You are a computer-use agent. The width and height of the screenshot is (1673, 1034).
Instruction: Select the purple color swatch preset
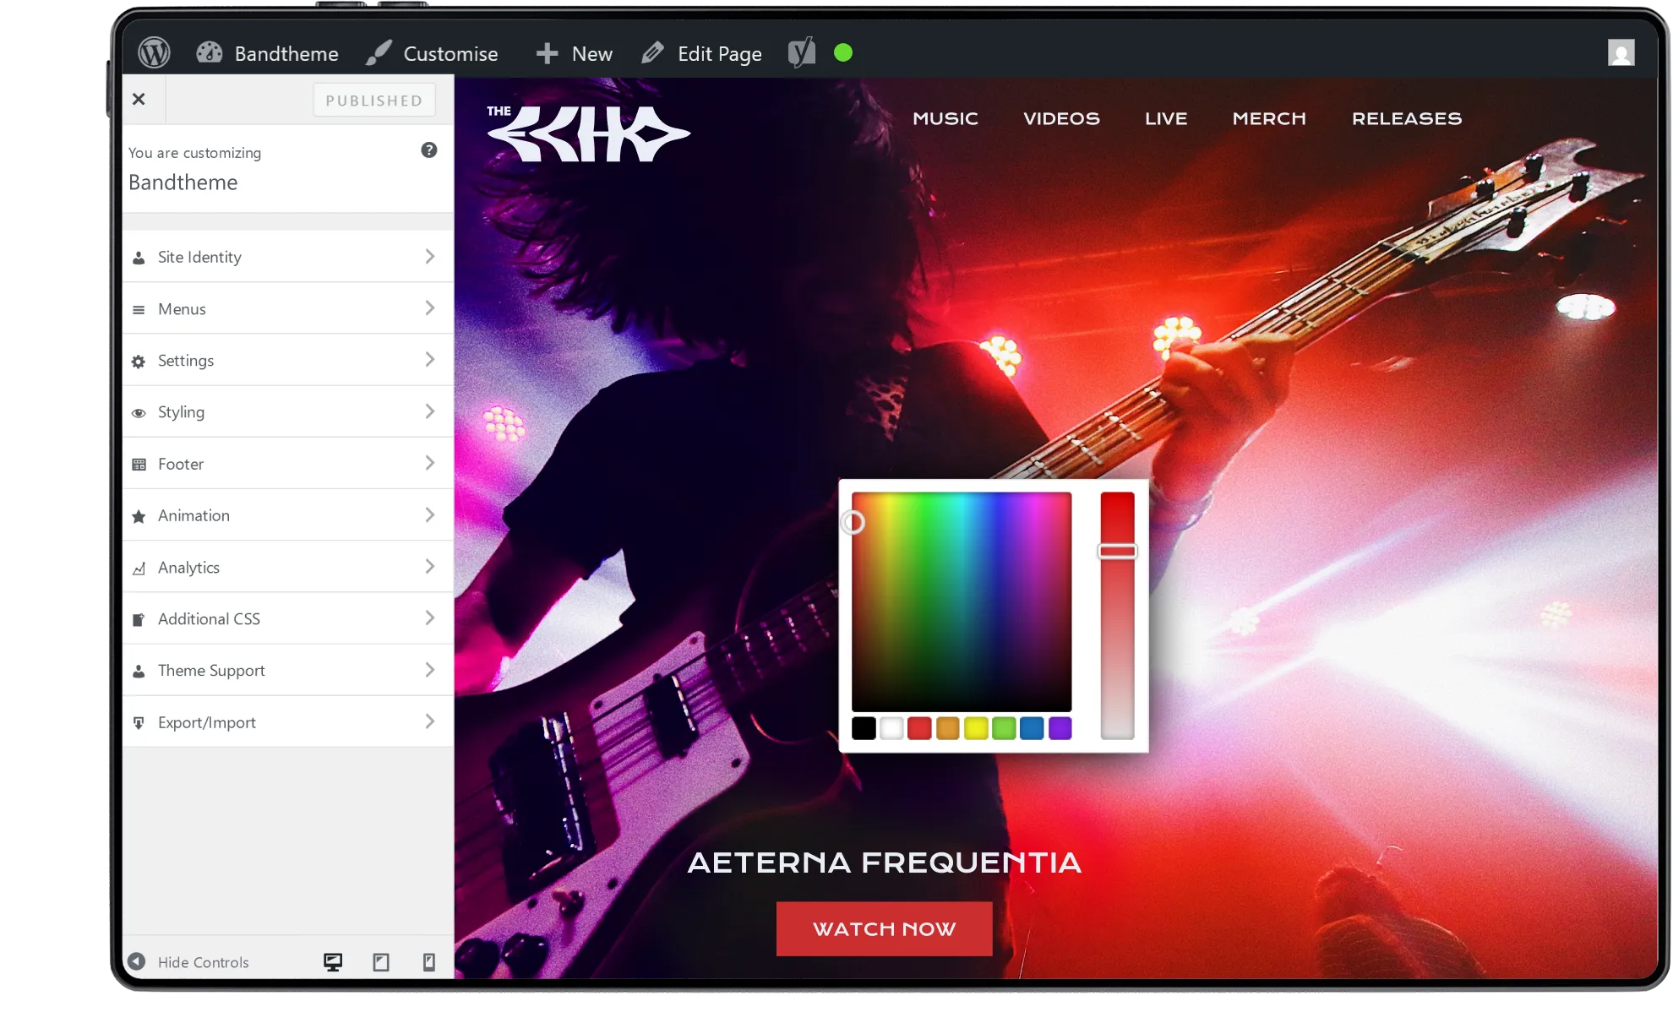(1060, 727)
